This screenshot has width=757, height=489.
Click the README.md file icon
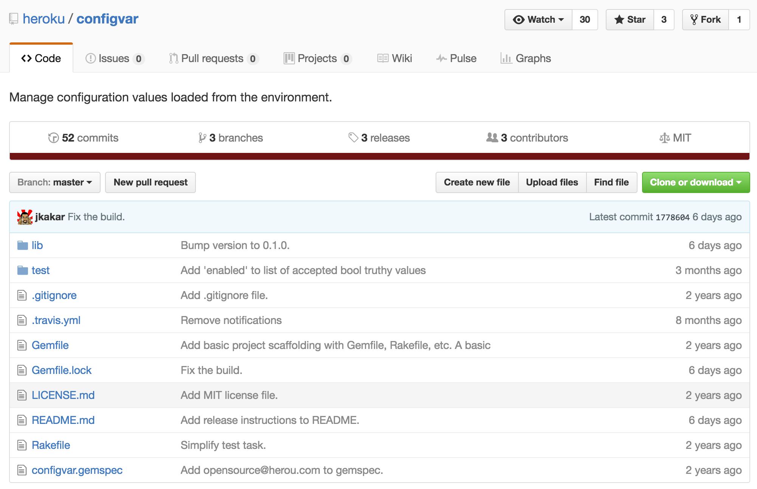tap(22, 420)
